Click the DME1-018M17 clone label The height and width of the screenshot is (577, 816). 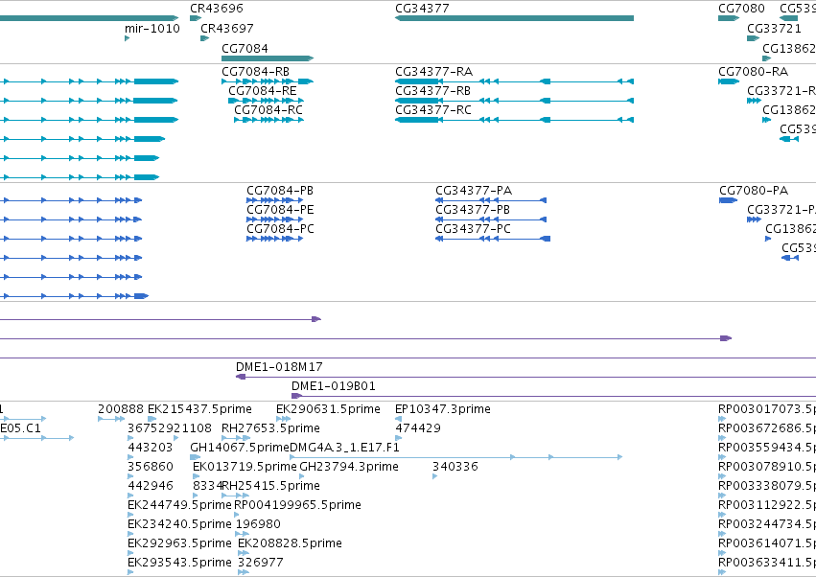[x=279, y=367]
